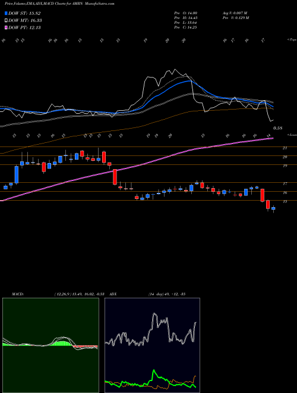Screen dimensions: 297x393
Task: Click the MACD values '(12,26,9) 15.49, 16.02, -0.53'
Action: [x=81, y=294]
